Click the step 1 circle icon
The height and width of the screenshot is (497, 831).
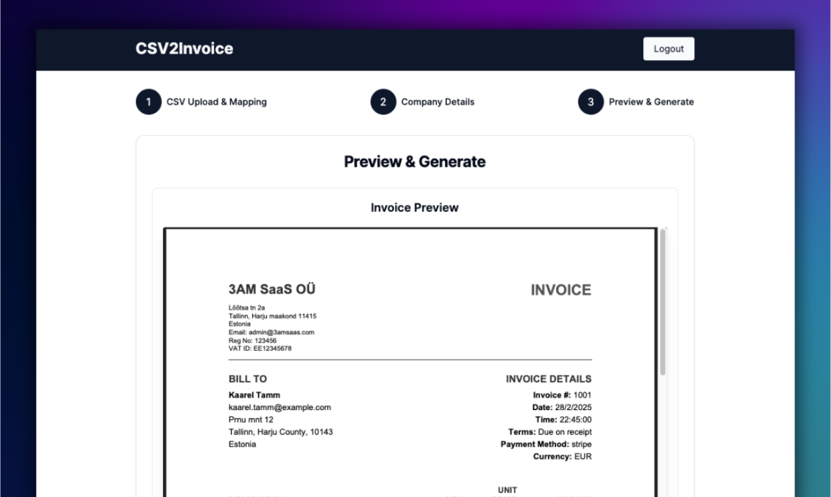[x=149, y=102]
